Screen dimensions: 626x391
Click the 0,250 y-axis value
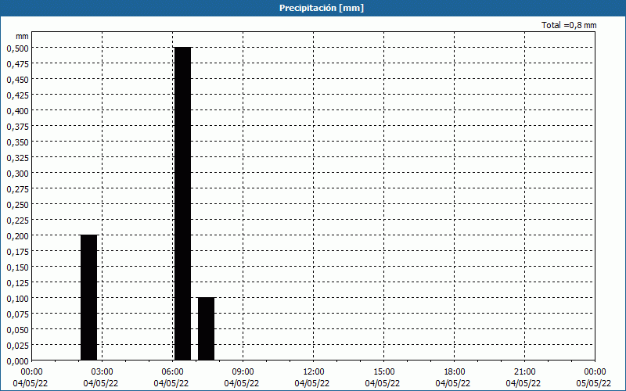point(17,205)
